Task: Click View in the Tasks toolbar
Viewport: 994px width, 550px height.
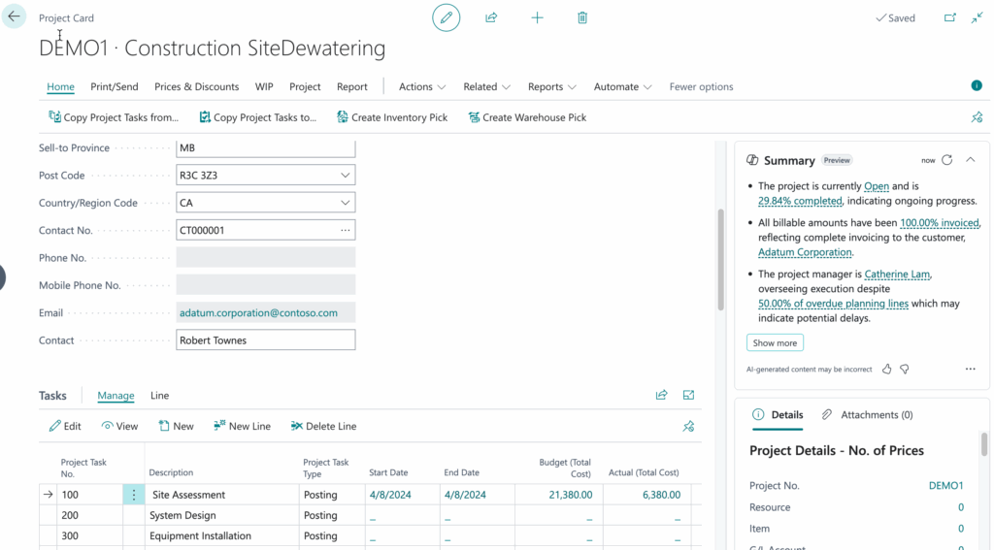Action: pyautogui.click(x=119, y=426)
